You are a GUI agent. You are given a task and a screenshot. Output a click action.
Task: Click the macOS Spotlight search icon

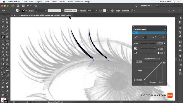click(174, 2)
